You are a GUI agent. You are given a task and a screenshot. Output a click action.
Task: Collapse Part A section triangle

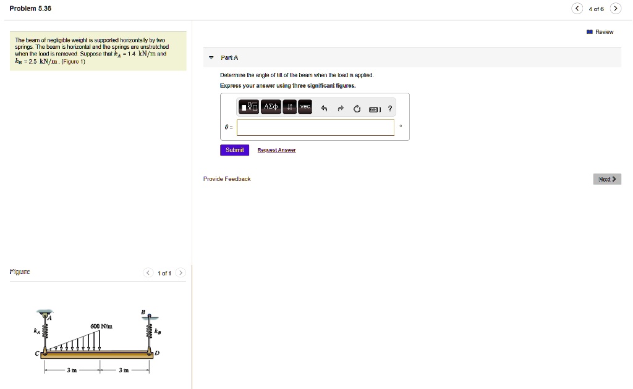[211, 57]
